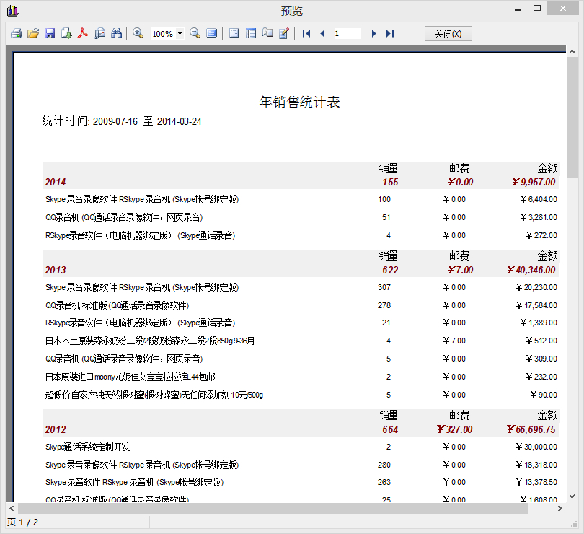Export report to PDF

pyautogui.click(x=83, y=34)
